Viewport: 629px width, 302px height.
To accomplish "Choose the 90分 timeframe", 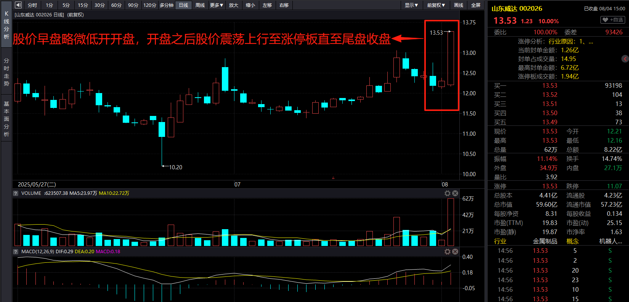I will (x=133, y=5).
